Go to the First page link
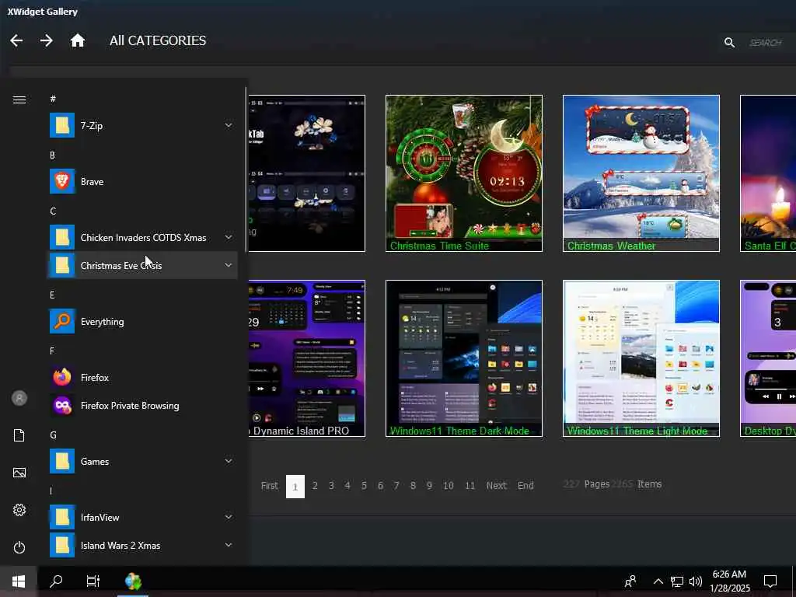Image resolution: width=796 pixels, height=597 pixels. pyautogui.click(x=270, y=486)
